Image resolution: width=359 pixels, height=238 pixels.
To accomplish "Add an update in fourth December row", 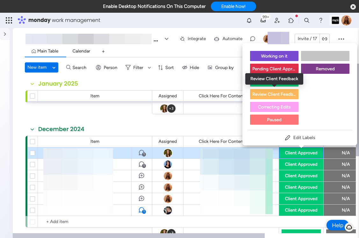I will (141, 187).
